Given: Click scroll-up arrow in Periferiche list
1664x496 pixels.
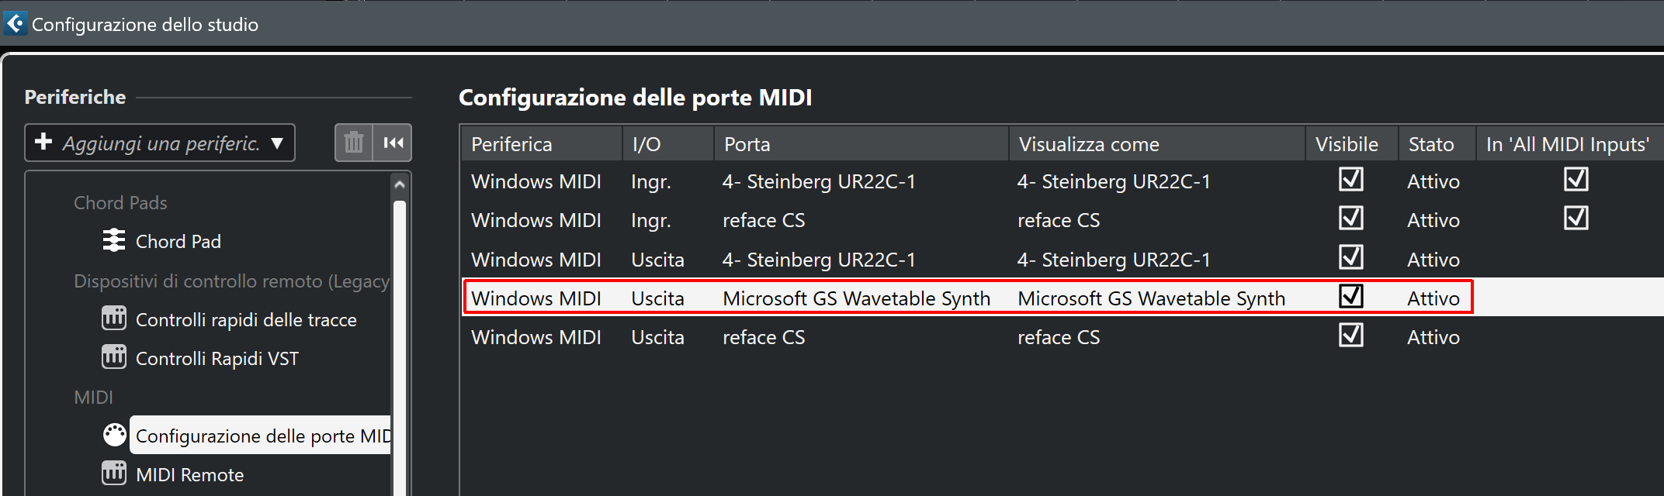Looking at the screenshot, I should (x=400, y=184).
